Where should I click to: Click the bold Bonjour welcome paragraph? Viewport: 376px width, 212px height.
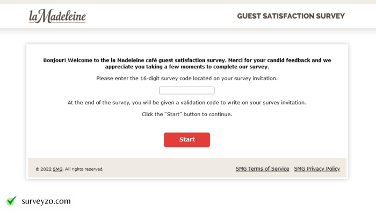[187, 63]
